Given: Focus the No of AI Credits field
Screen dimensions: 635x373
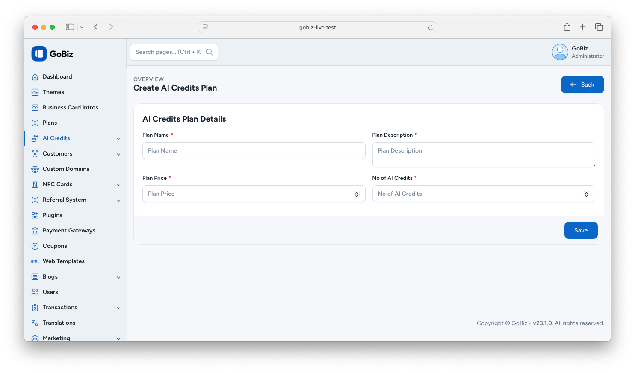Looking at the screenshot, I should 484,194.
